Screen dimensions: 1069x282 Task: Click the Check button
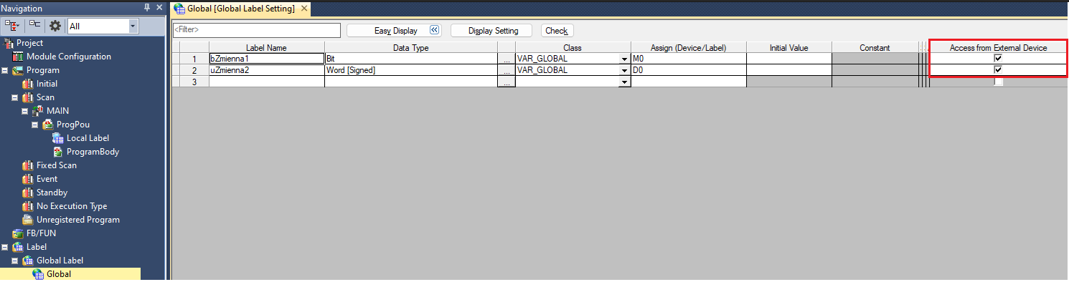click(x=556, y=31)
